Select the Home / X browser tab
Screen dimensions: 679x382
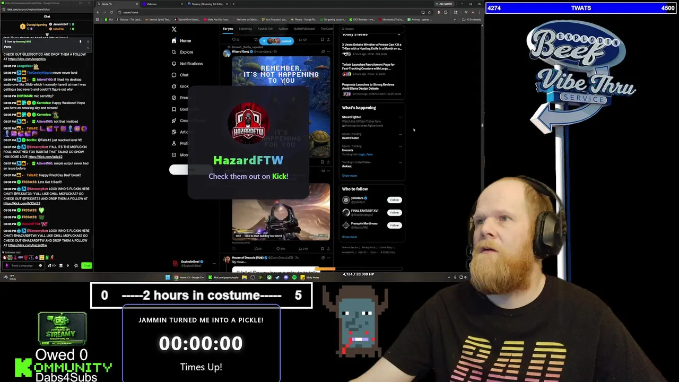pyautogui.click(x=118, y=4)
